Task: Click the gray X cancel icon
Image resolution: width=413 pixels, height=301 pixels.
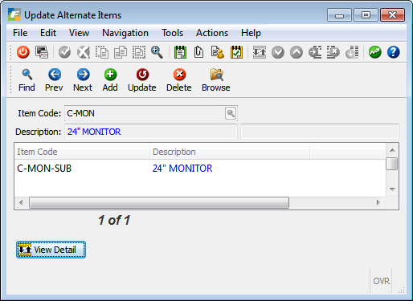Action: 84,52
